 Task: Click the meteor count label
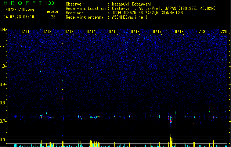[52, 11]
